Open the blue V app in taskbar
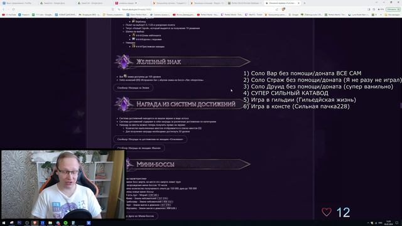The height and width of the screenshot is (226, 402). click(x=89, y=223)
